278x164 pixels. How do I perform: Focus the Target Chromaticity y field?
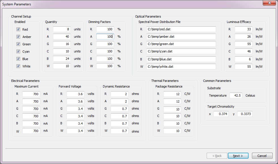(x=245, y=114)
